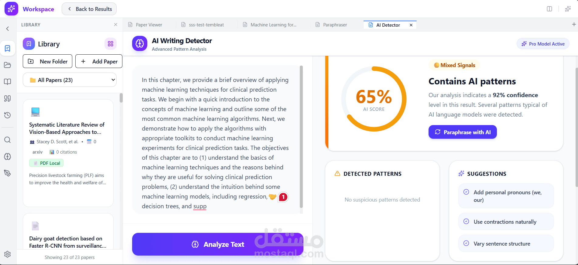Click the Analyze Text button

(x=217, y=244)
